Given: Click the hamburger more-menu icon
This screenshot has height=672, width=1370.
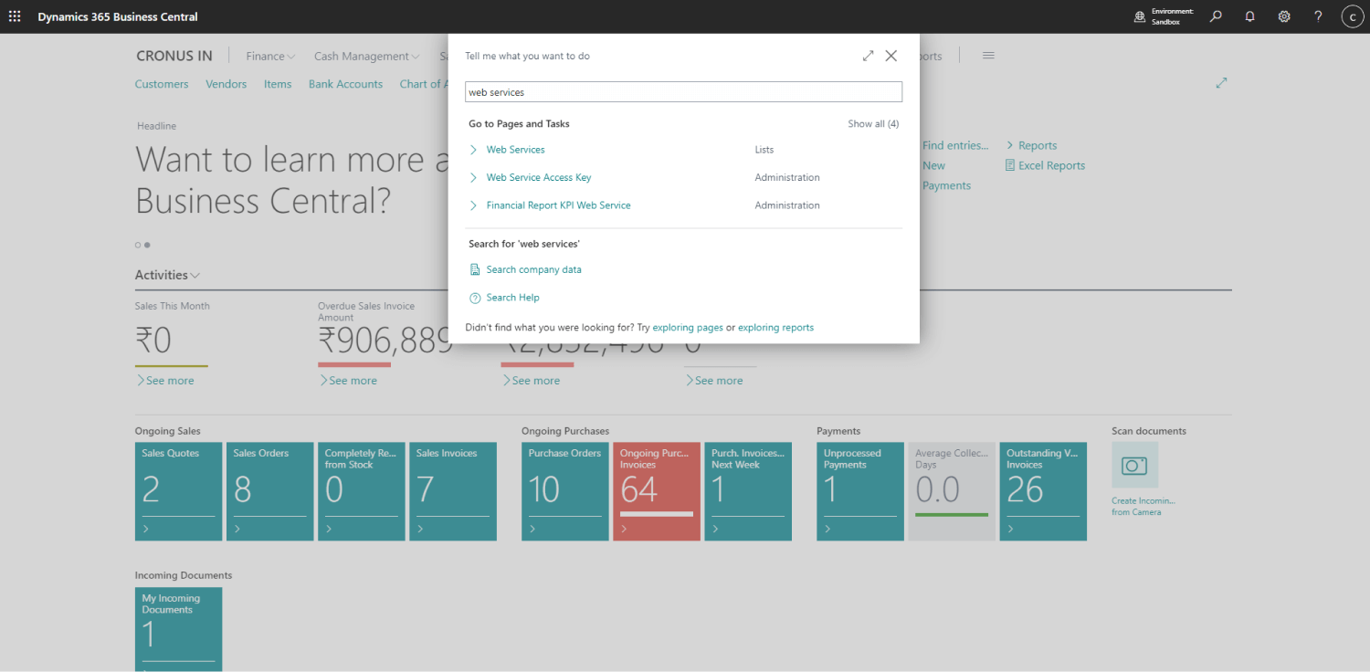Looking at the screenshot, I should [x=988, y=56].
